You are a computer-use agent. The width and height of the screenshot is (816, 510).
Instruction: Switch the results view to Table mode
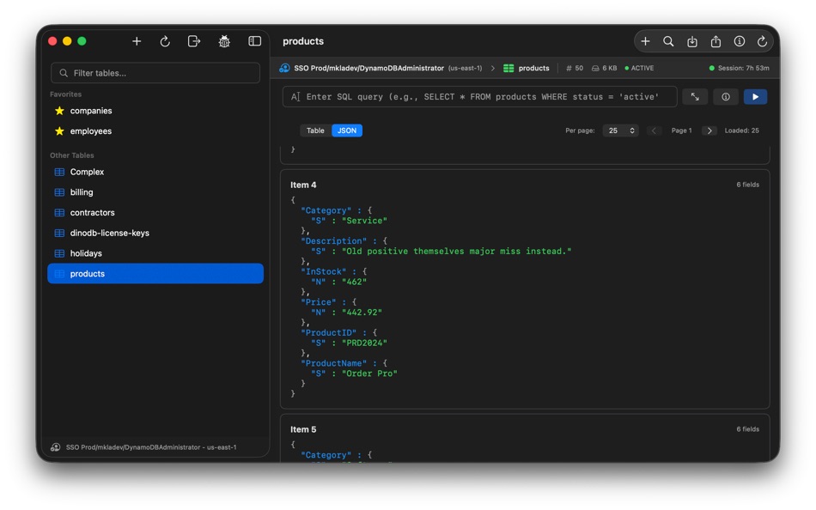click(315, 130)
